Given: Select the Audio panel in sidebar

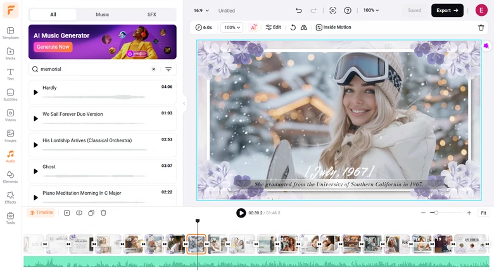Looking at the screenshot, I should point(10,156).
